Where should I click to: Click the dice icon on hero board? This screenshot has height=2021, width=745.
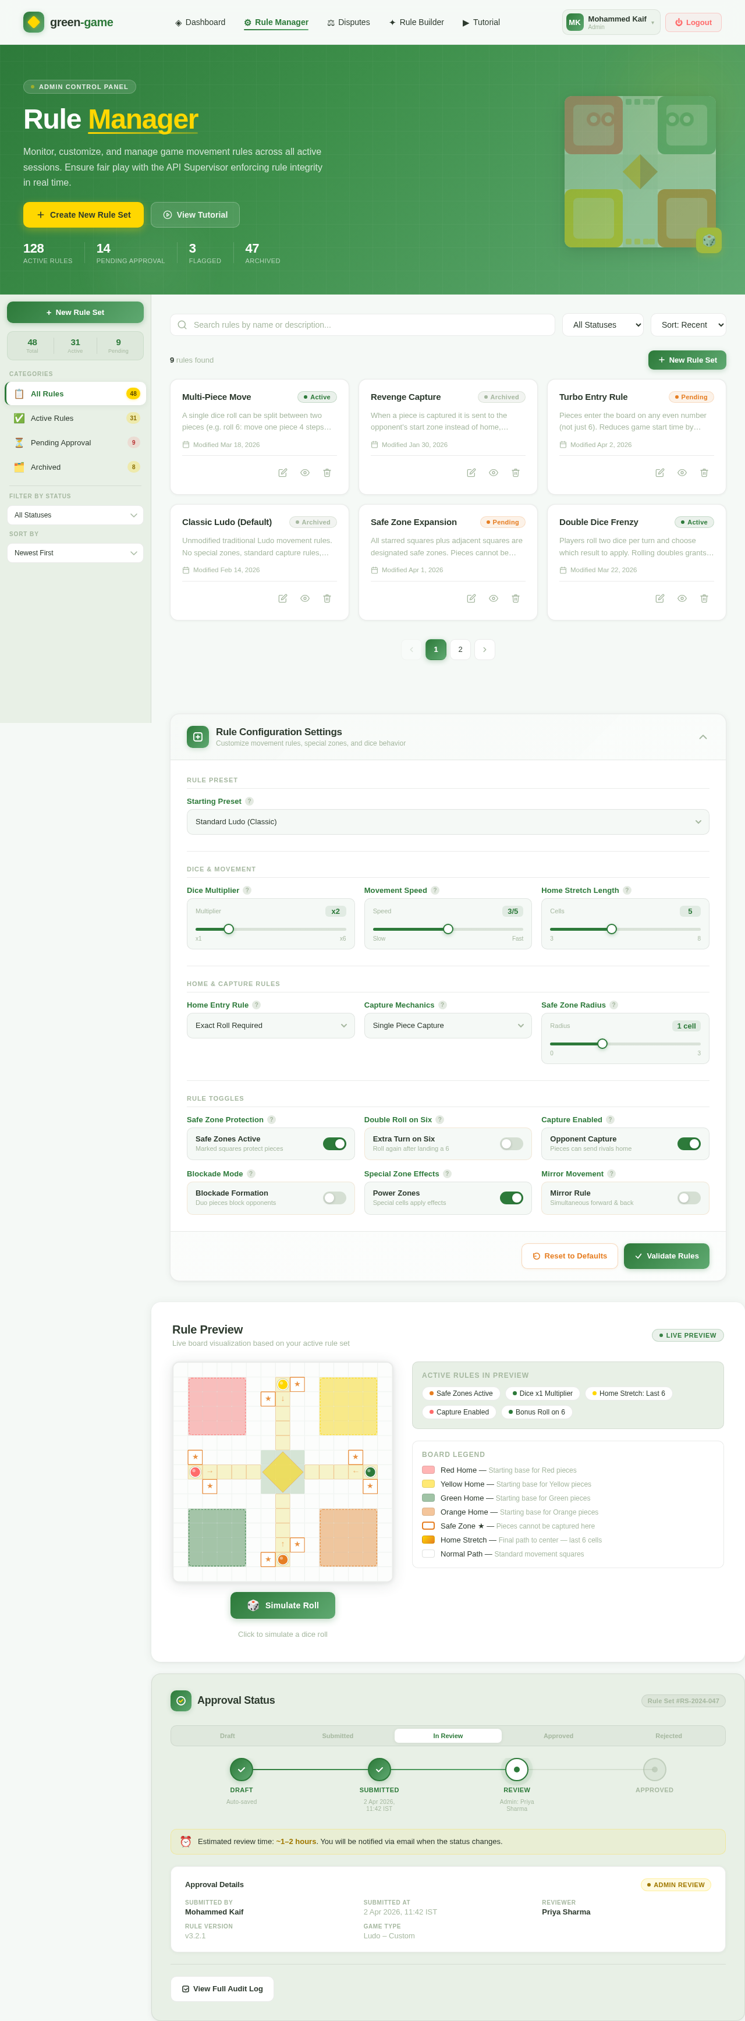tap(709, 240)
